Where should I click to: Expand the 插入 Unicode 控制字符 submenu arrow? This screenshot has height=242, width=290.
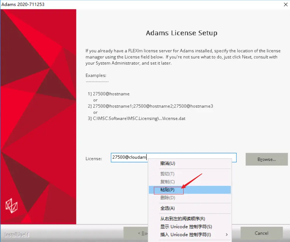coord(227,235)
